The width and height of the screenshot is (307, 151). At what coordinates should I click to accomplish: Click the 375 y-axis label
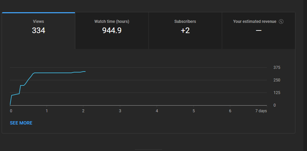coord(277,68)
